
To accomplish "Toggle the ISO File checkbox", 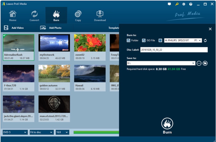I will (144, 40).
